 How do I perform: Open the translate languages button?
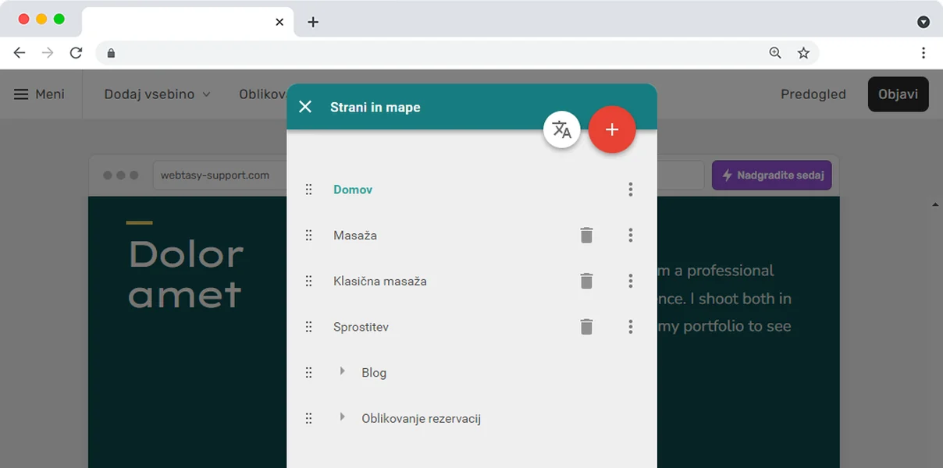pyautogui.click(x=562, y=129)
